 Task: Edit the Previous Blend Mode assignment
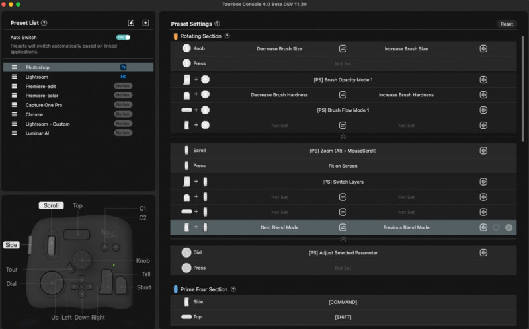406,227
